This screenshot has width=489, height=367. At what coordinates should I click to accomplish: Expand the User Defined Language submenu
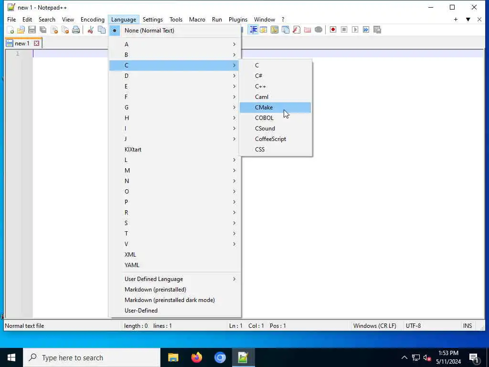tap(175, 279)
